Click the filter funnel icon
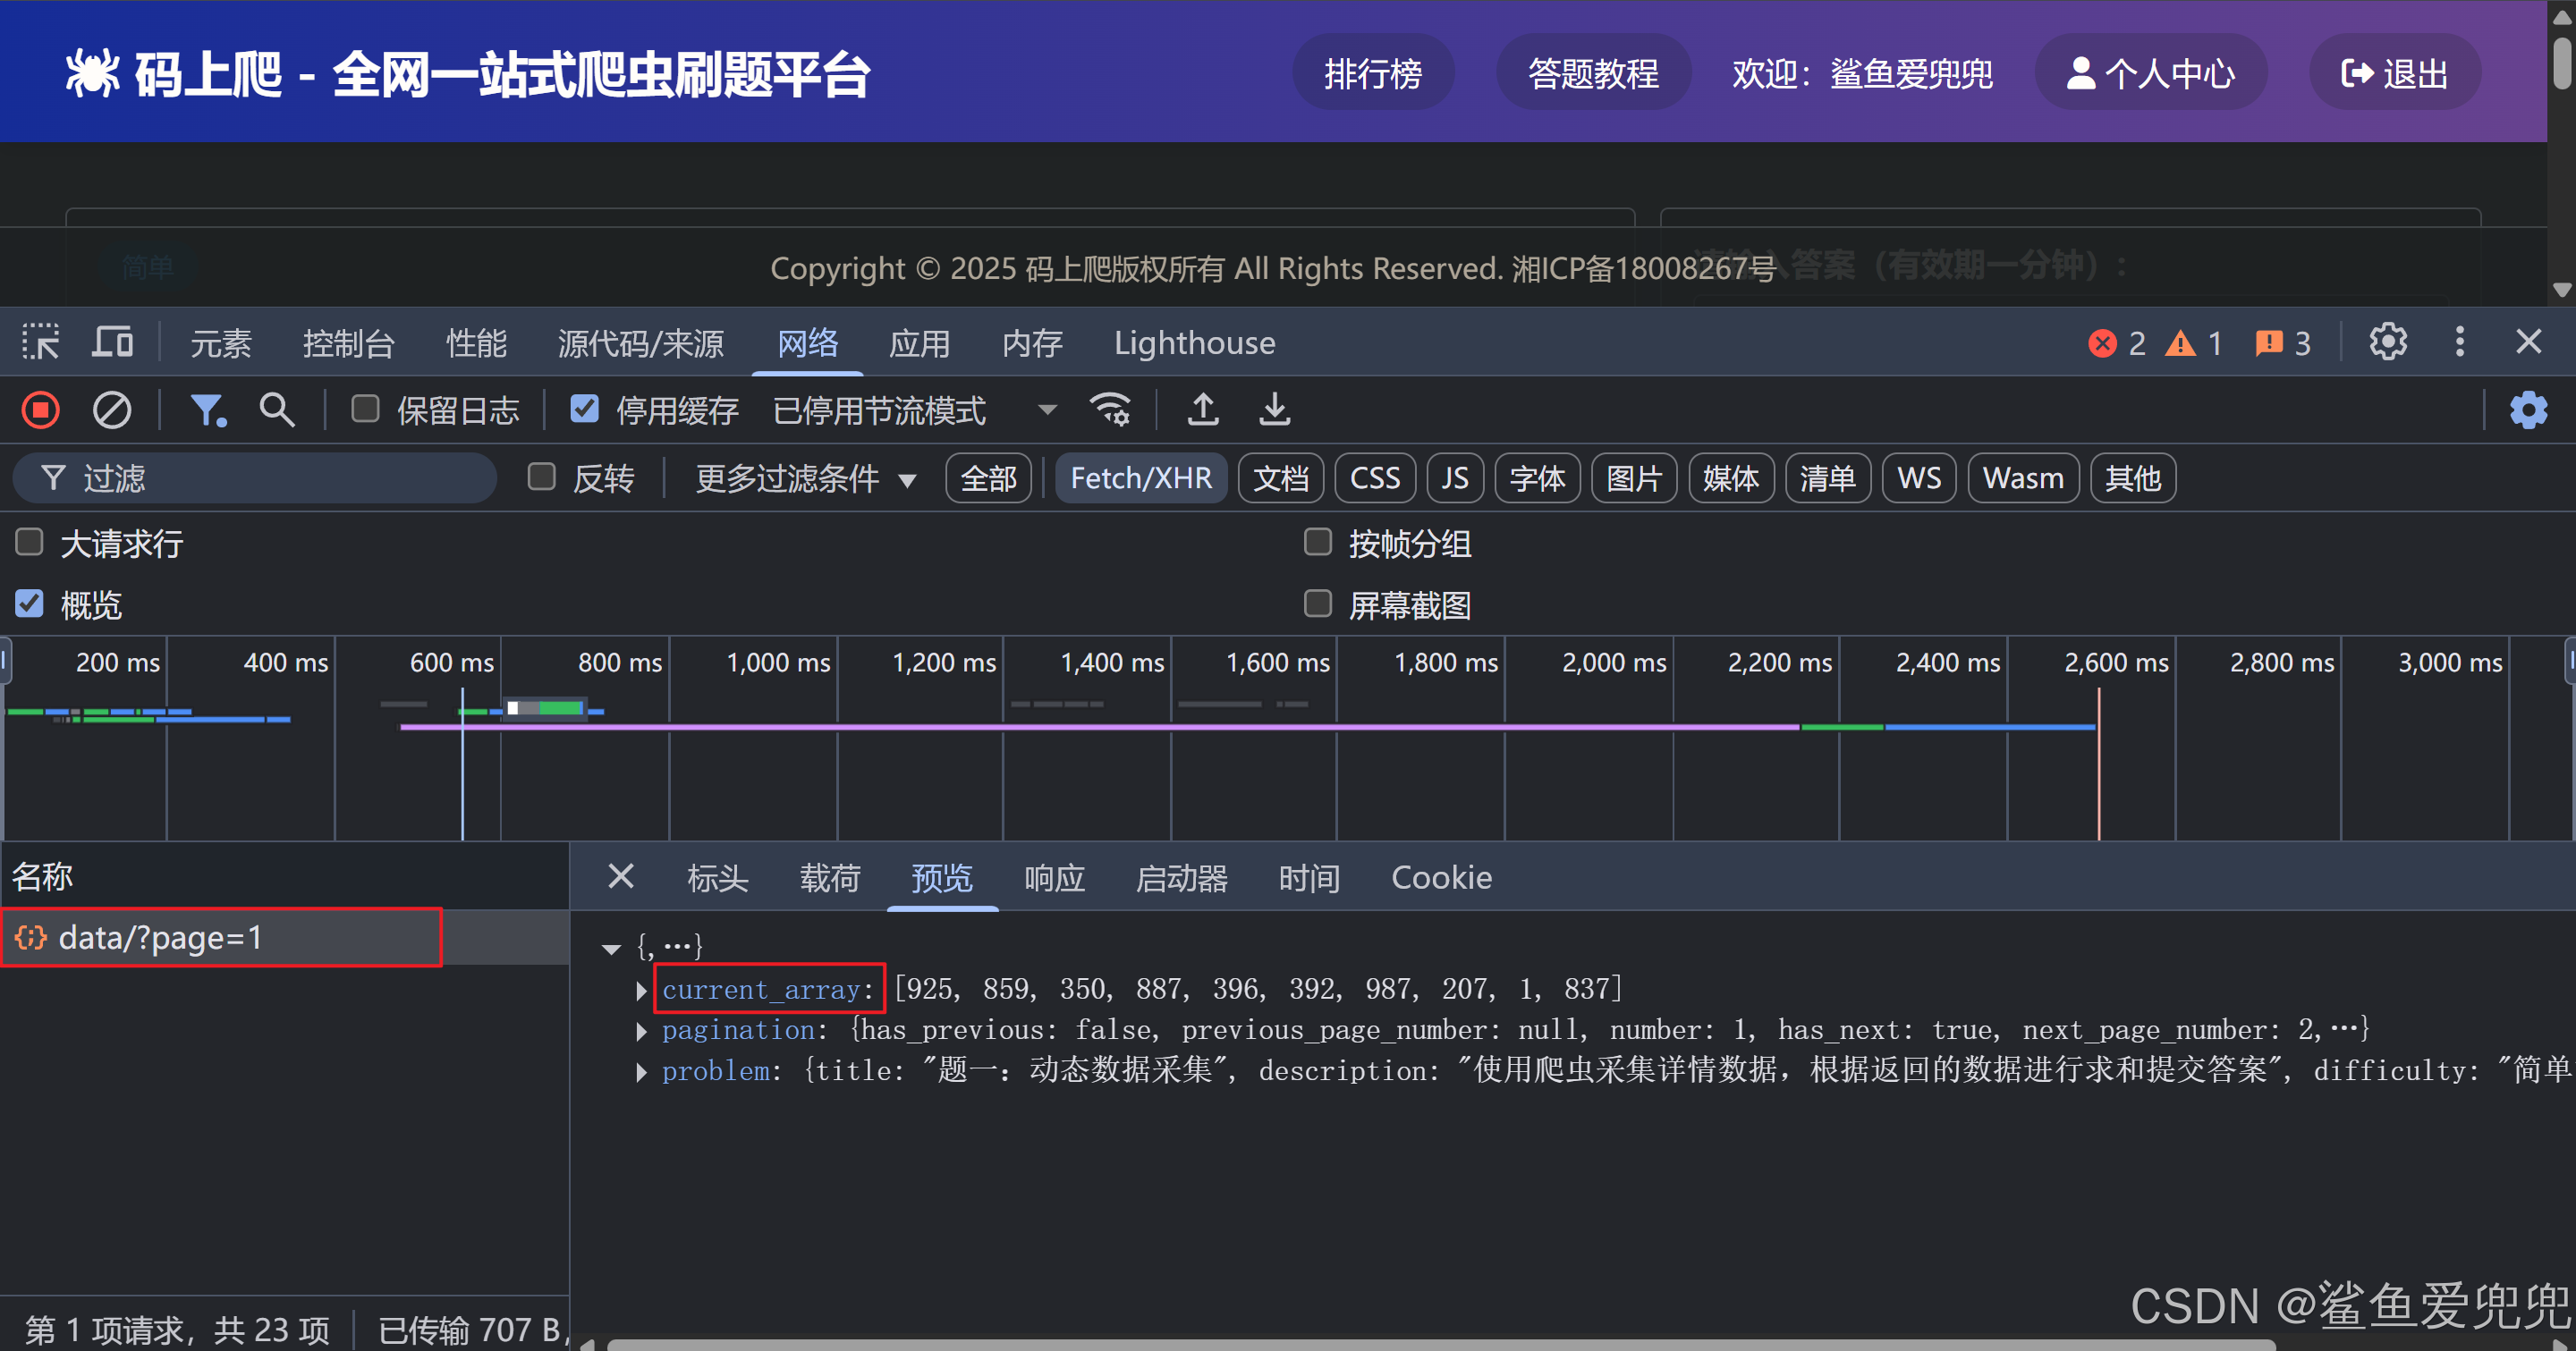Viewport: 2576px width, 1351px height. 207,410
